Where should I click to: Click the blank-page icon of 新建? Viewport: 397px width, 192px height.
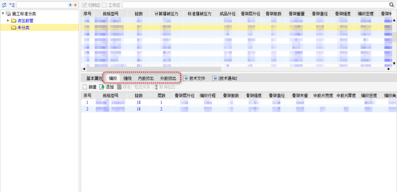pyautogui.click(x=85, y=87)
